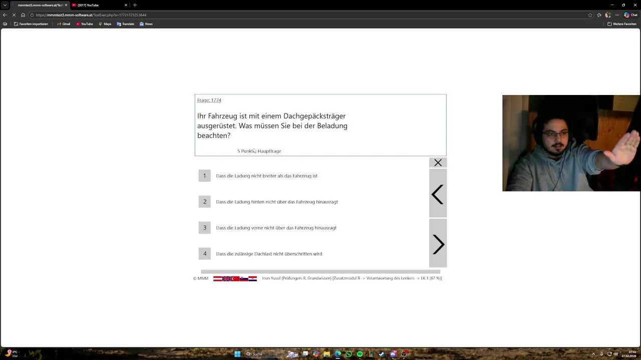The width and height of the screenshot is (641, 360).
Task: Open Copilot from the taskbar
Action: pos(315,354)
